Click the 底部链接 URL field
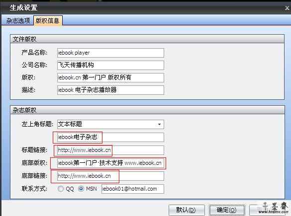Image resolution: width=291 pixels, height=216 pixels. pyautogui.click(x=110, y=176)
